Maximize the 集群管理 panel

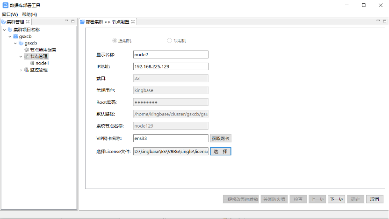tap(73, 21)
